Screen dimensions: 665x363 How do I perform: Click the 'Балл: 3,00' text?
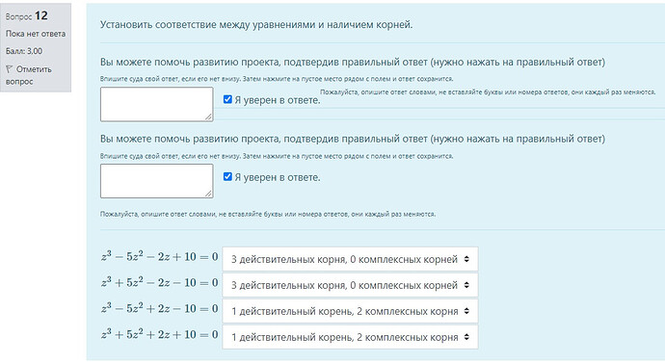tap(24, 51)
